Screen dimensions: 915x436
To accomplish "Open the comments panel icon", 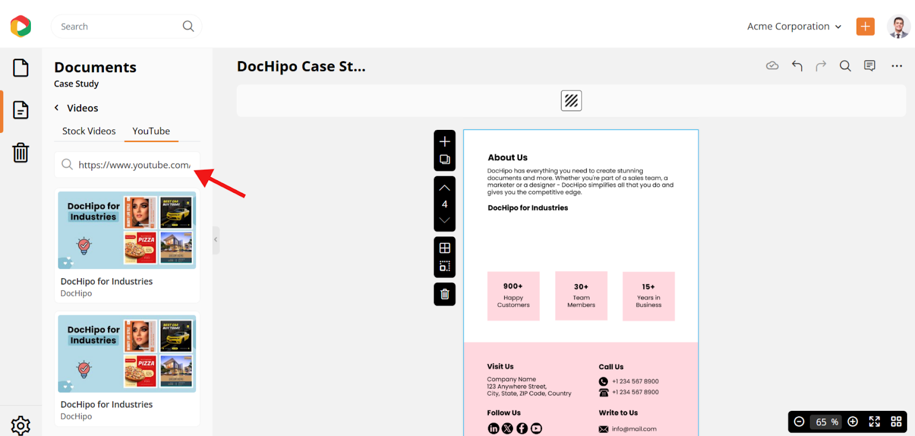I will pyautogui.click(x=870, y=66).
